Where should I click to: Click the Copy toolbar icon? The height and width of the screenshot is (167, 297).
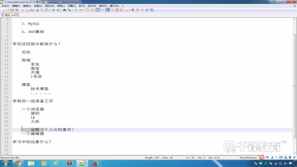tap(42, 10)
